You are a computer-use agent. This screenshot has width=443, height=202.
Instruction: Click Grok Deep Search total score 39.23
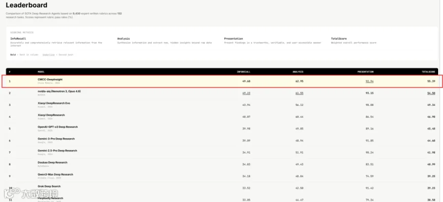[431, 188]
